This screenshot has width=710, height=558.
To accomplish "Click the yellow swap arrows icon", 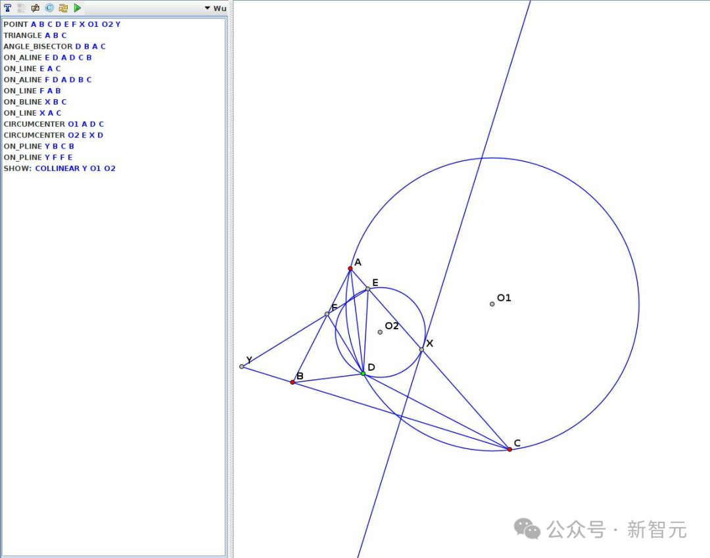I will click(63, 8).
